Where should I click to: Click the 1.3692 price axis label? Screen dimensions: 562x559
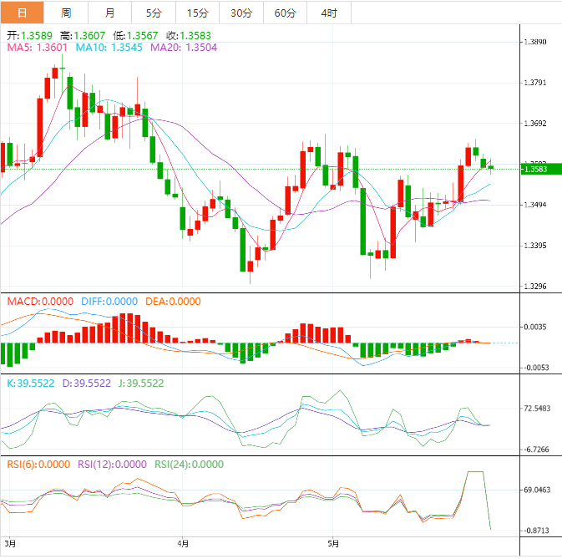pos(535,124)
